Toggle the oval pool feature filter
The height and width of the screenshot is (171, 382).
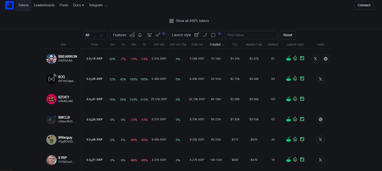[132, 35]
